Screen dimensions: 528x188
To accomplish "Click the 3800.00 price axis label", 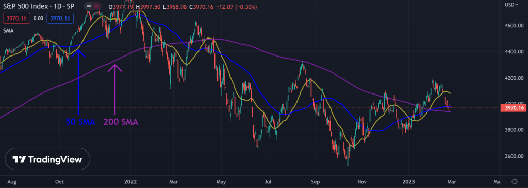I will point(514,130).
